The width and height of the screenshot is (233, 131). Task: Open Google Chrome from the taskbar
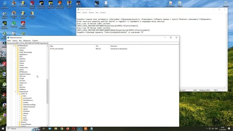tap(62, 128)
